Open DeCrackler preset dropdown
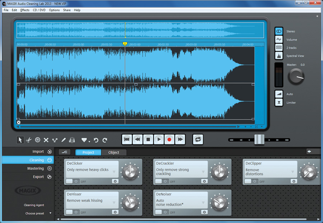This screenshot has width=323, height=223. pyautogui.click(x=204, y=172)
